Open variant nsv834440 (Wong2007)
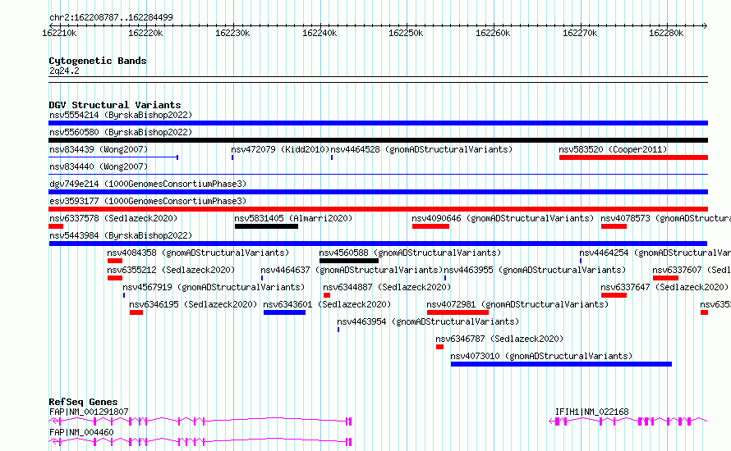The height and width of the screenshot is (451, 731). (x=99, y=166)
